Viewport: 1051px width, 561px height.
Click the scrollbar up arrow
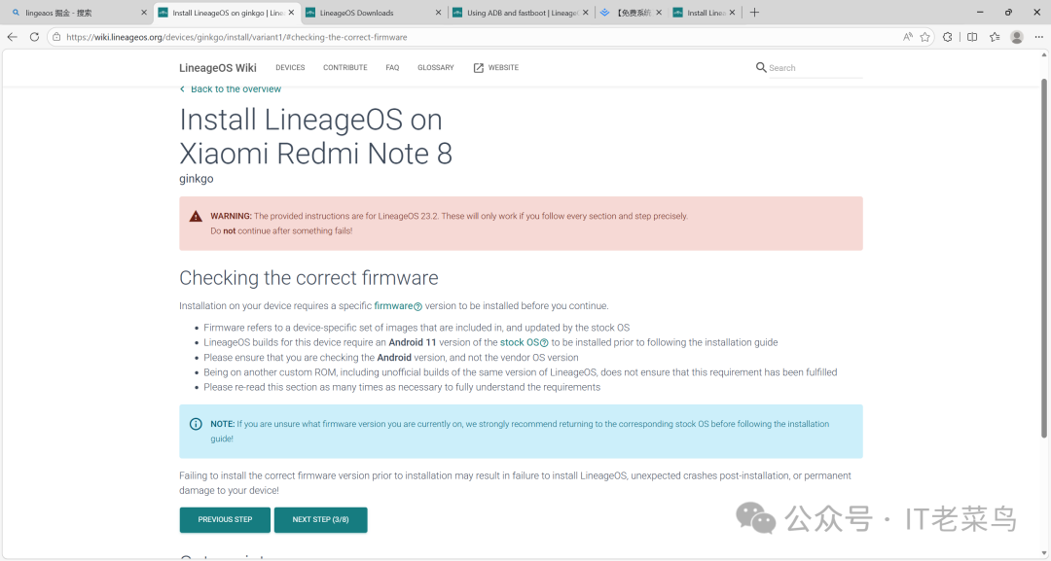click(x=1044, y=56)
